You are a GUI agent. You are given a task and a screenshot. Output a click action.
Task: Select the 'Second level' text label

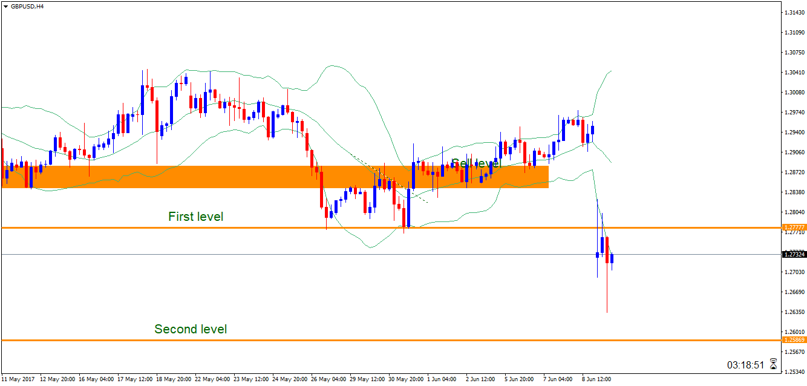pos(191,329)
